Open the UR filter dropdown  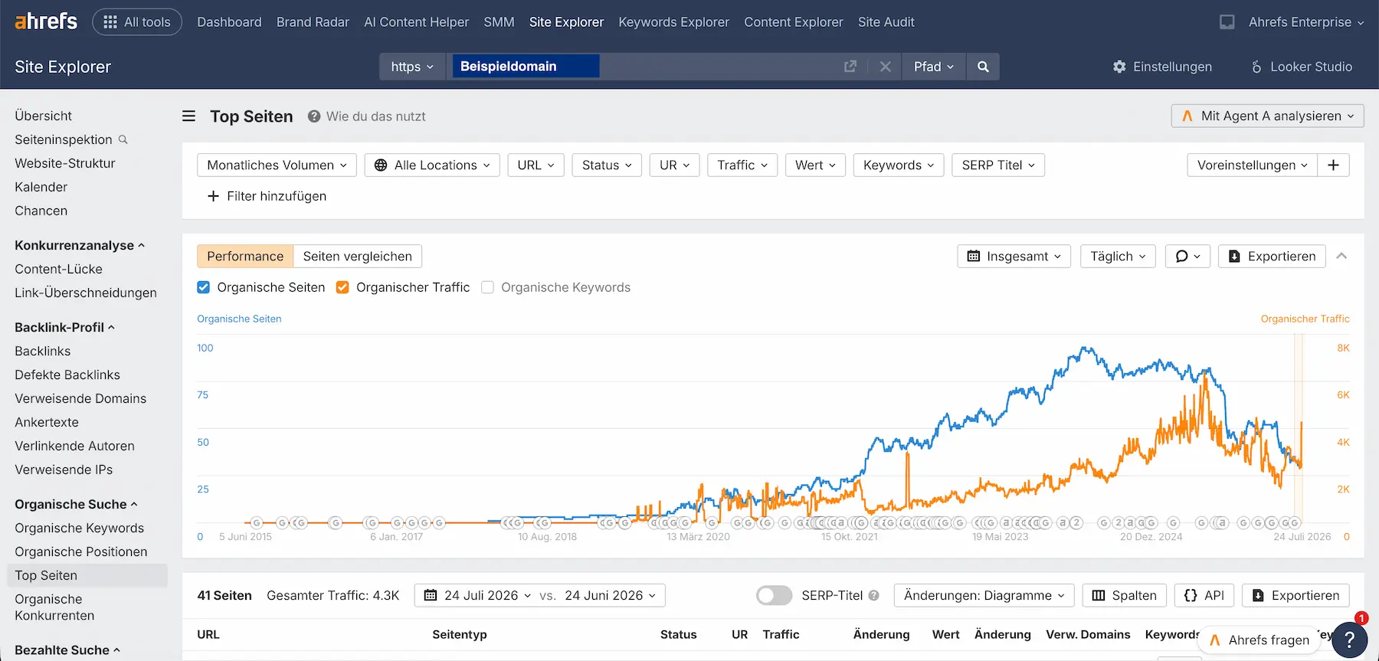pyautogui.click(x=675, y=165)
